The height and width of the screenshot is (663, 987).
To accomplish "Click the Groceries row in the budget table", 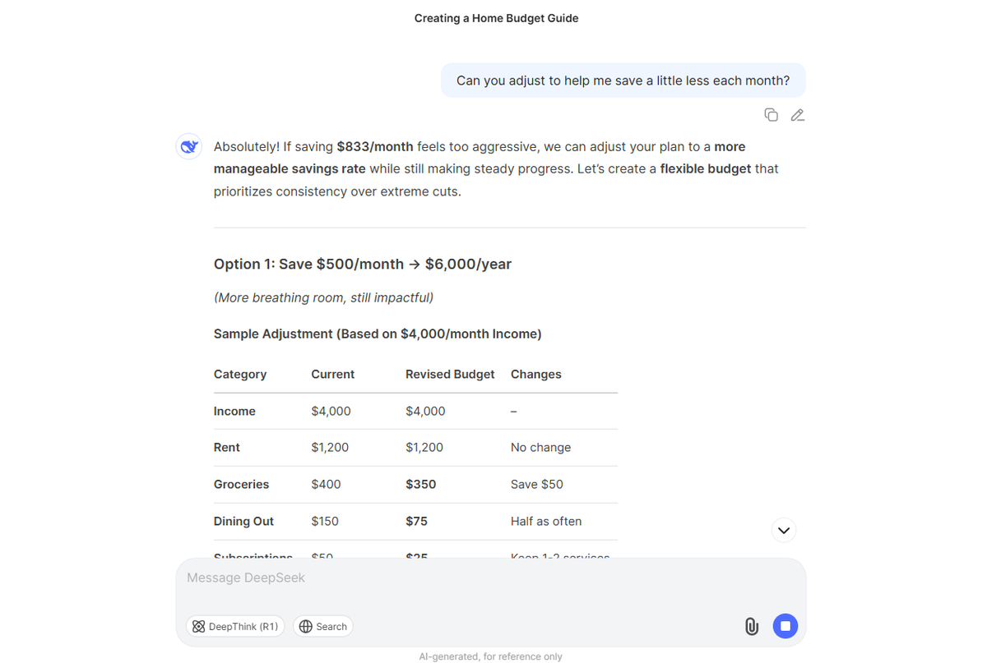I will 241,485.
